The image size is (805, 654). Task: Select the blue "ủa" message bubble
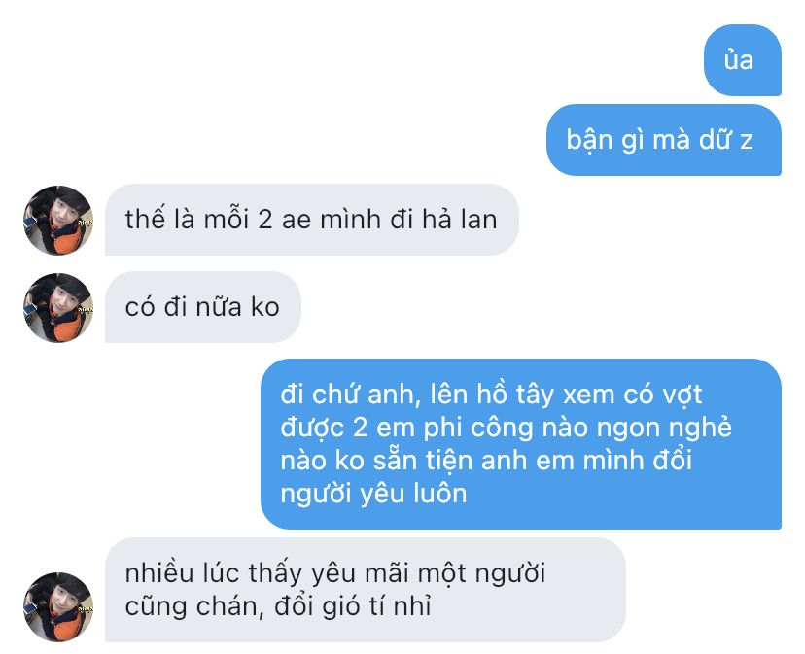(x=743, y=60)
